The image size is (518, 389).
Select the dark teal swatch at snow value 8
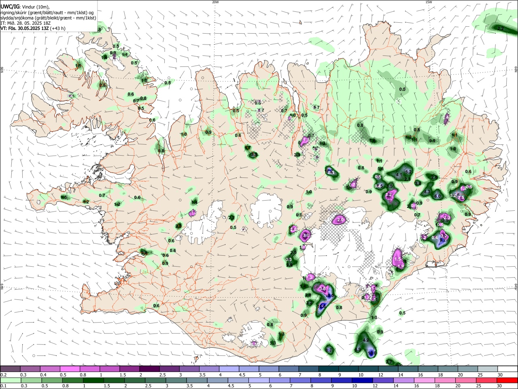click(328, 369)
